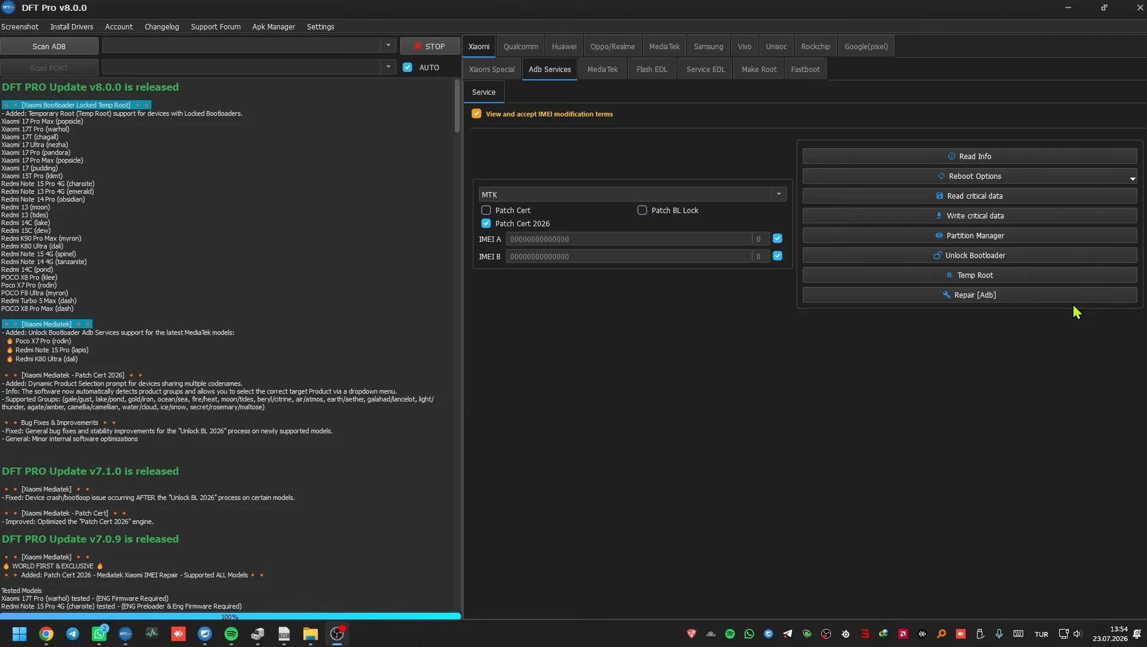Click the Temp Root hash icon
1147x647 pixels.
949,275
